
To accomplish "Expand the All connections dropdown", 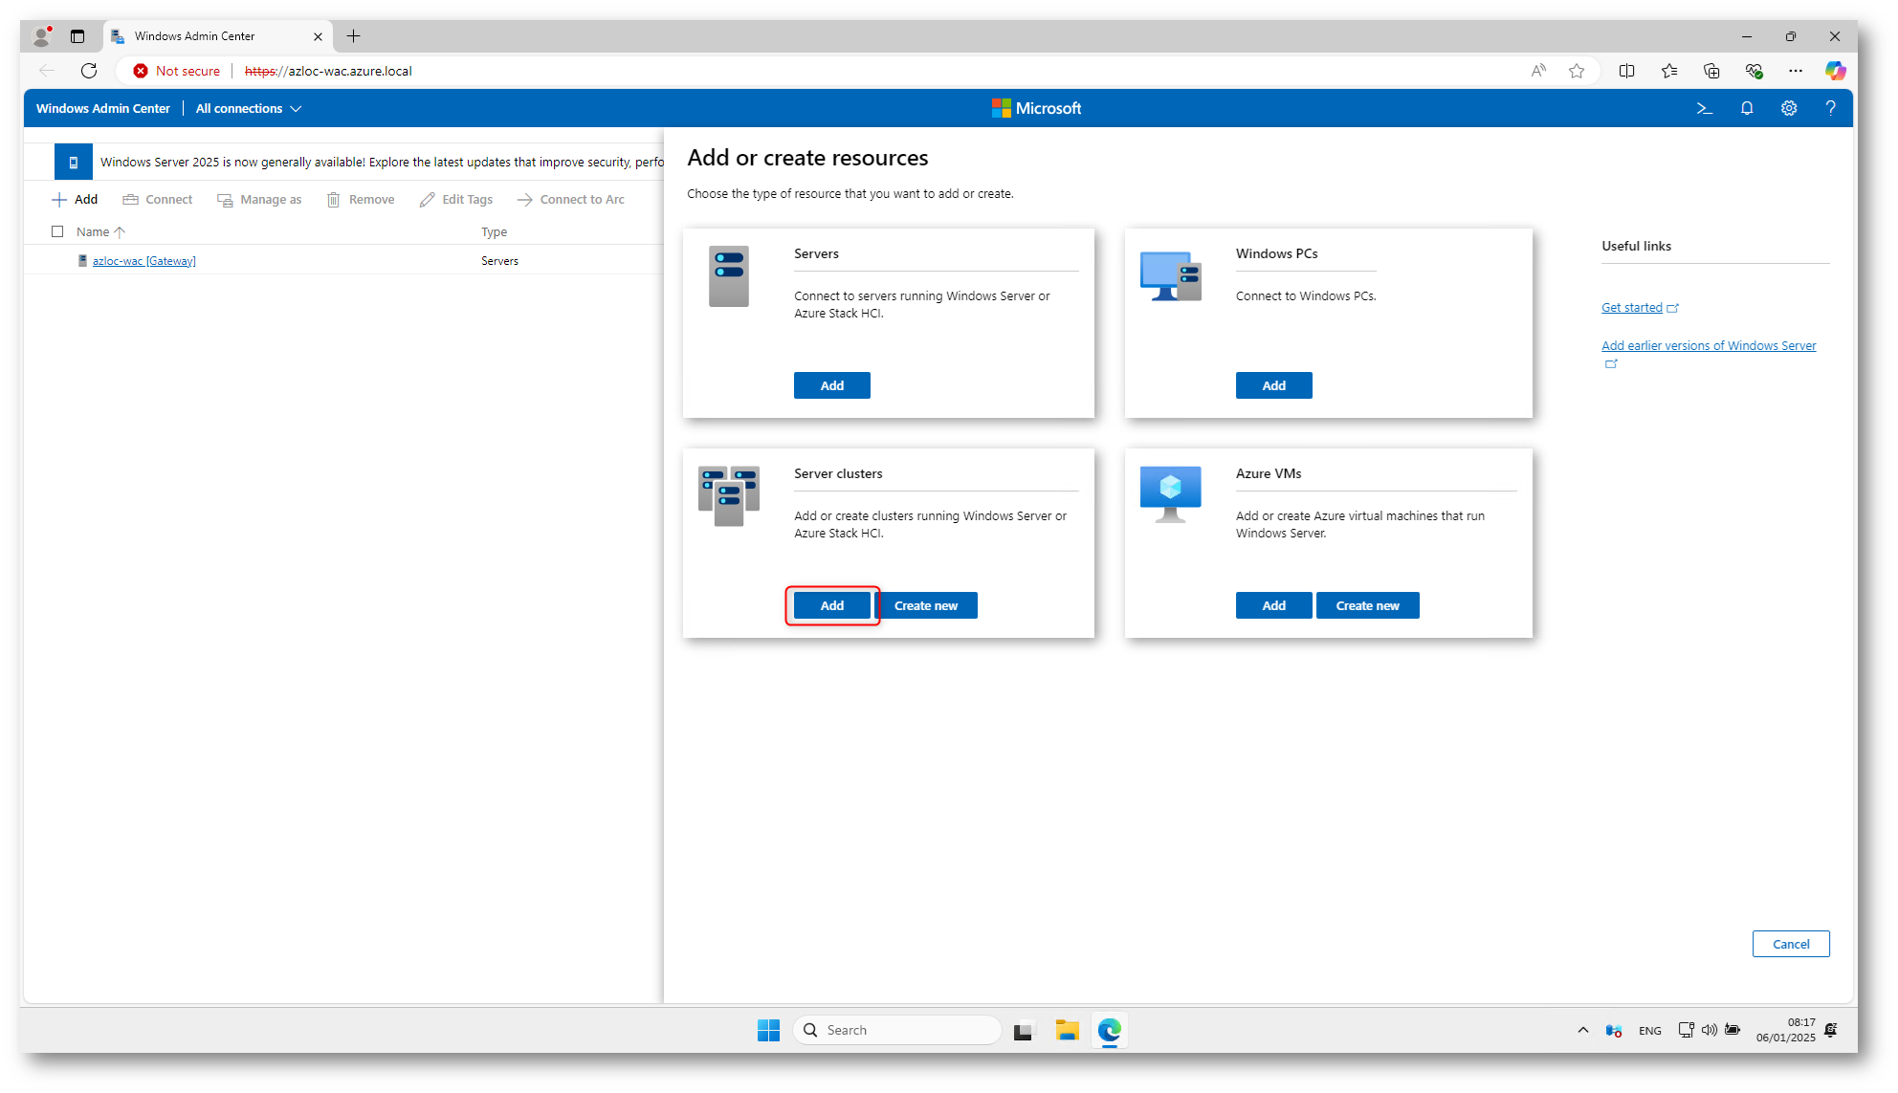I will pos(249,109).
